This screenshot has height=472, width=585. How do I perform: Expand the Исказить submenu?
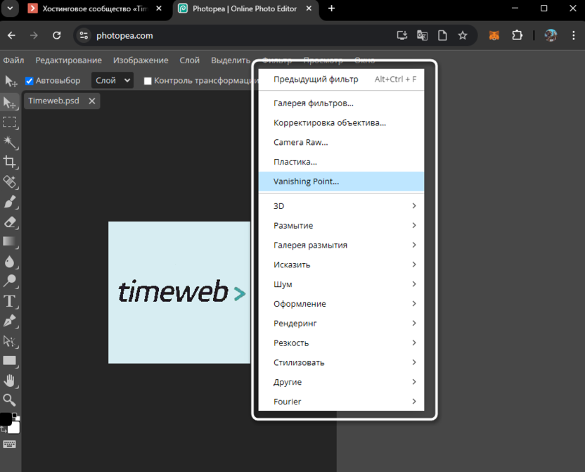tap(341, 264)
